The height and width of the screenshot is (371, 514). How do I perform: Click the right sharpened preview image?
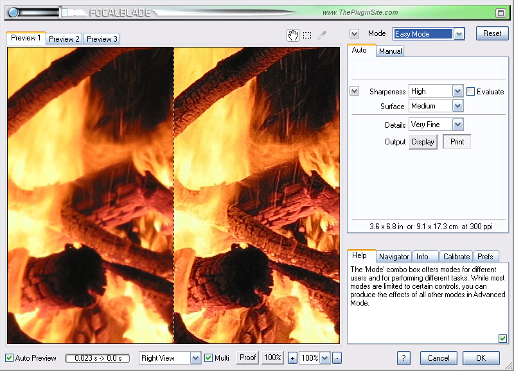click(x=256, y=195)
